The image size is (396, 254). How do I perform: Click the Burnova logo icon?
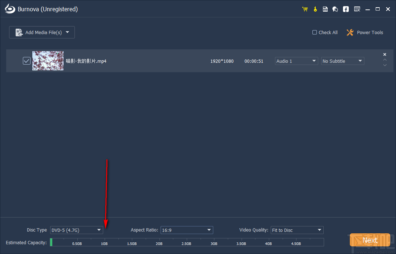[10, 9]
